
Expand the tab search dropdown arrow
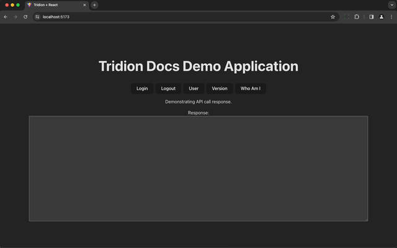pos(392,5)
